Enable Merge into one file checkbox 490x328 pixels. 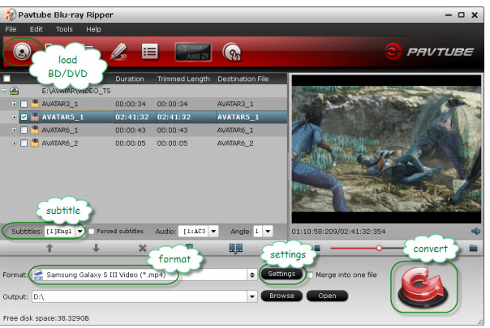pyautogui.click(x=310, y=275)
